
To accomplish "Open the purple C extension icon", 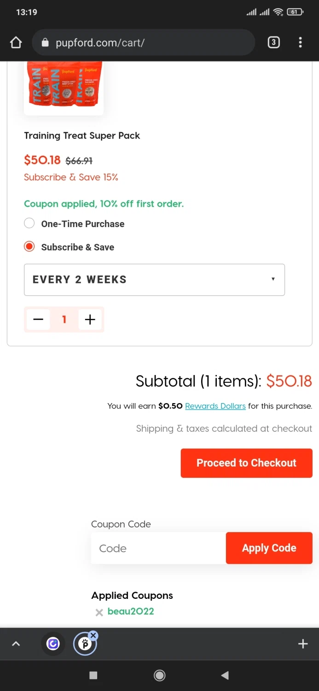I will [53, 644].
